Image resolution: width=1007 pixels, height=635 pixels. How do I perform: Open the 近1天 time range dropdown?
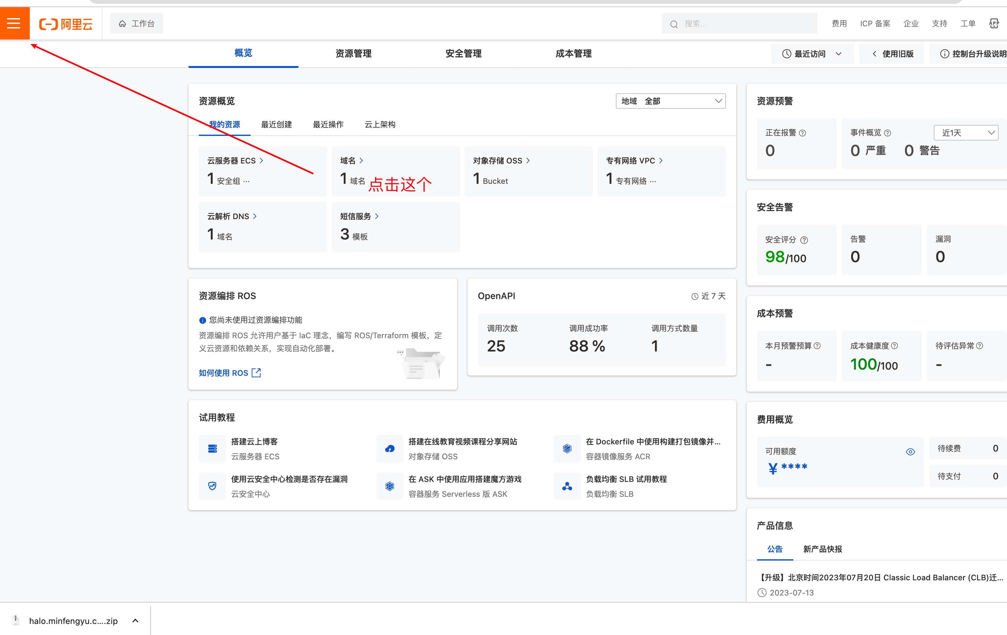(x=966, y=133)
